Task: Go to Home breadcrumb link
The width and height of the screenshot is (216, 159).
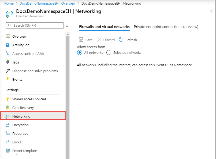Action: pyautogui.click(x=9, y=3)
